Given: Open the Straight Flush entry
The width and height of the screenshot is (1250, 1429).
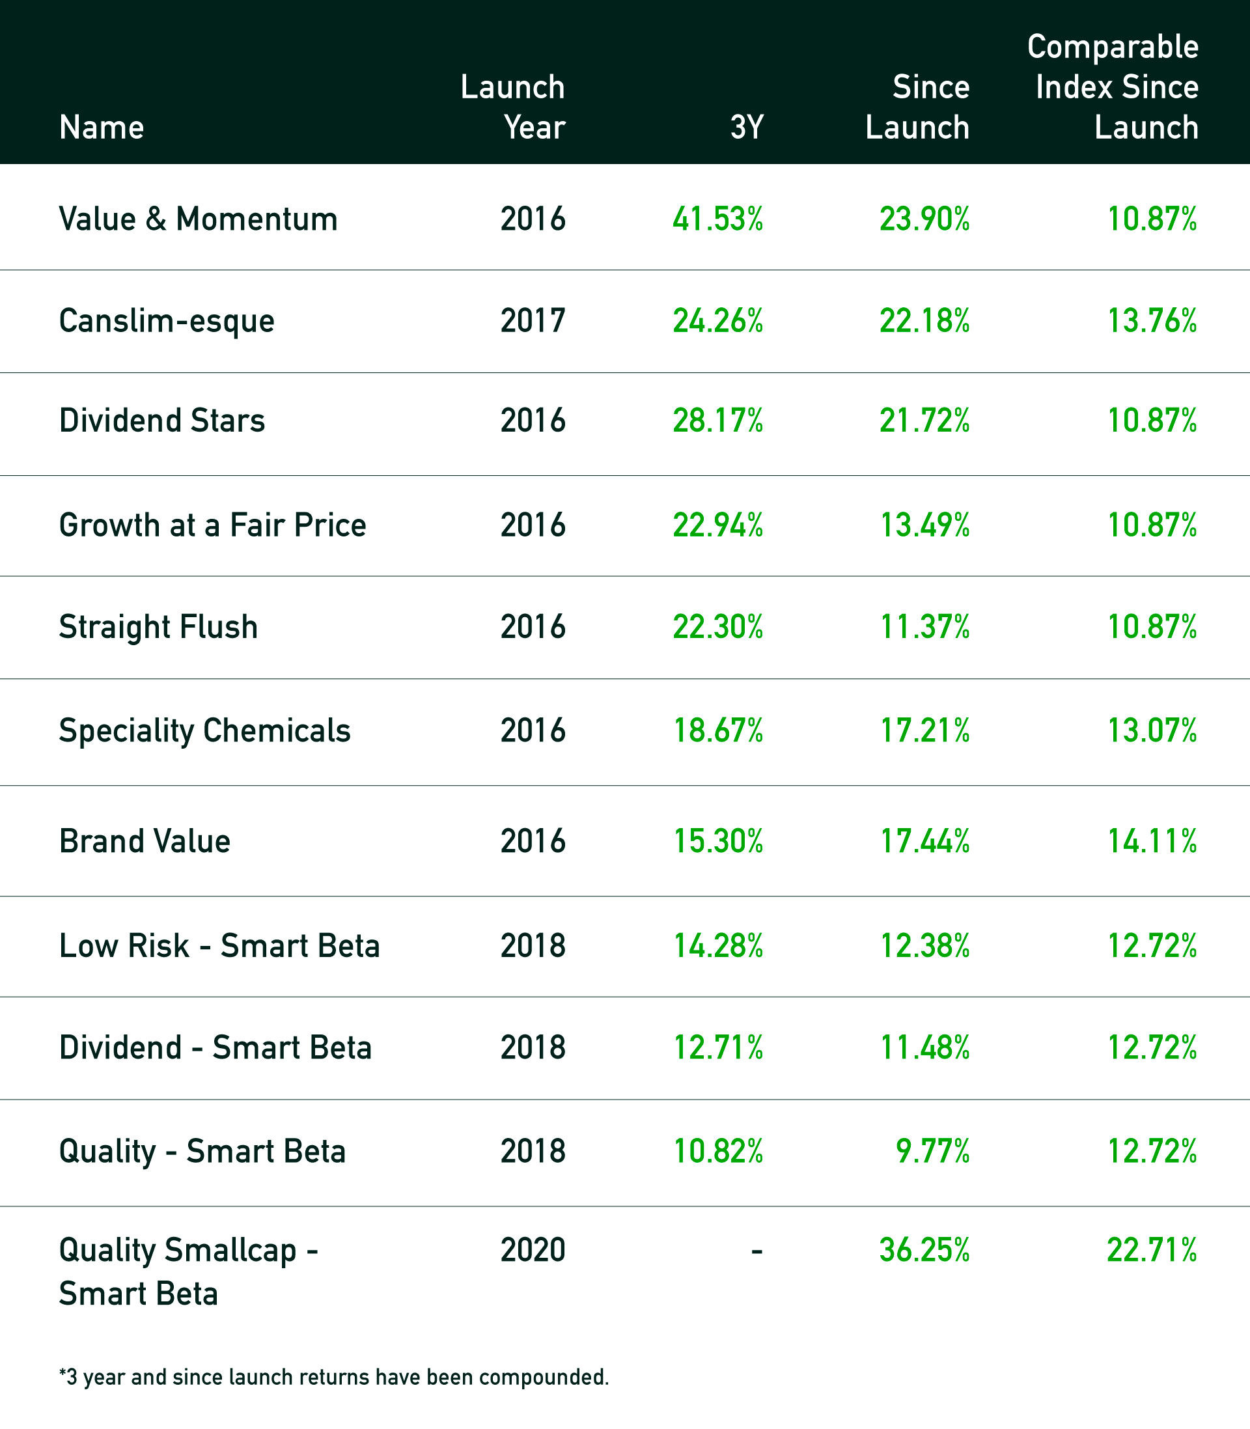Looking at the screenshot, I should click(158, 627).
